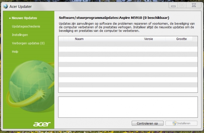This screenshot has width=204, height=133.
Task: Click the disabled maximize button
Action: point(182,5)
